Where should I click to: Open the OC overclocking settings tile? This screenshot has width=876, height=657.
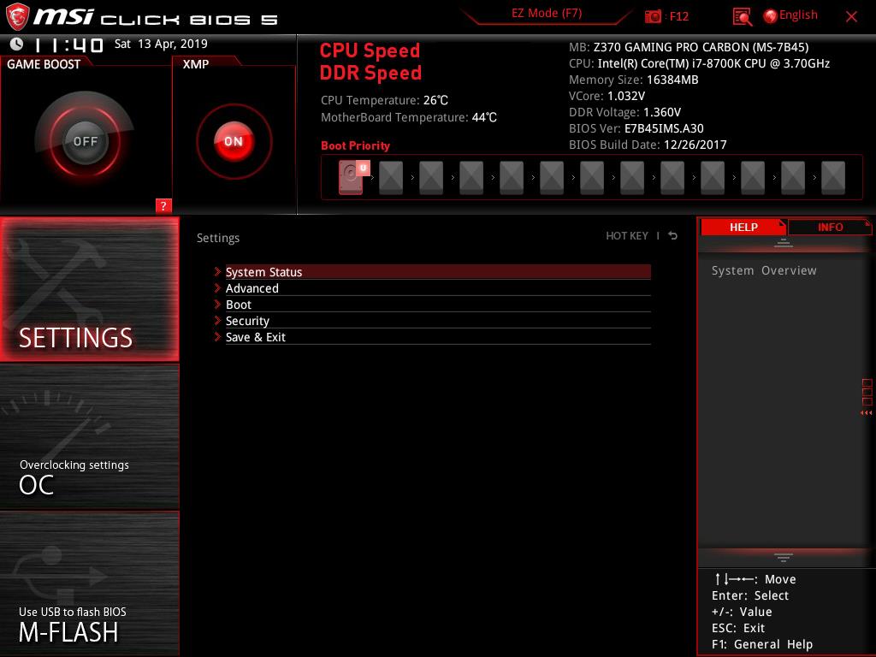point(89,437)
